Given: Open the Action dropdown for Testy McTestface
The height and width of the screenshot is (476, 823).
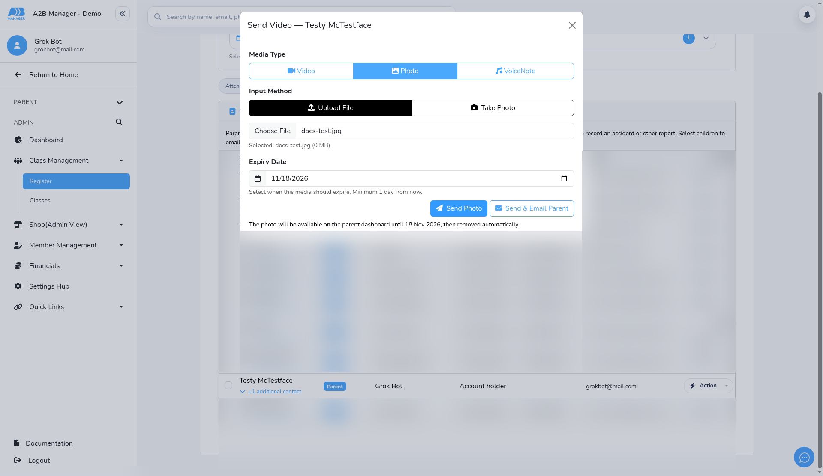Looking at the screenshot, I should click(708, 386).
